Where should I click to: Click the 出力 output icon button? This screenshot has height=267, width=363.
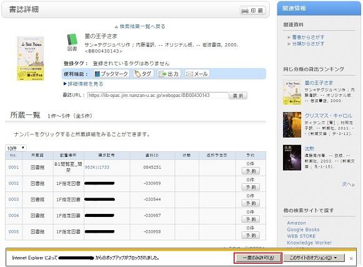[169, 74]
